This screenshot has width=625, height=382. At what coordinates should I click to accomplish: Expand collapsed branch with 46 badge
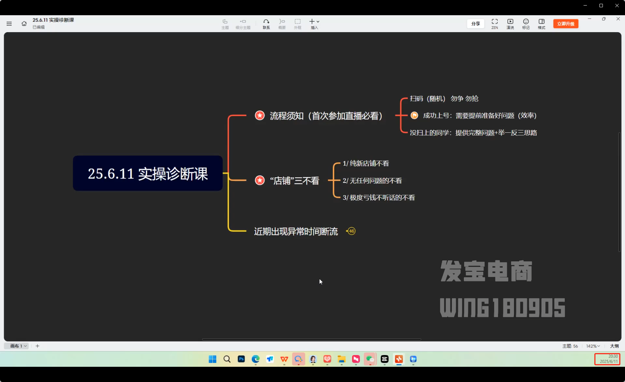click(351, 231)
